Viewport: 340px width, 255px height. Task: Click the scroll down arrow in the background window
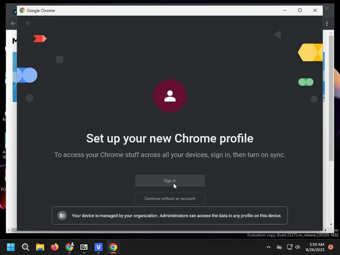tap(331, 224)
